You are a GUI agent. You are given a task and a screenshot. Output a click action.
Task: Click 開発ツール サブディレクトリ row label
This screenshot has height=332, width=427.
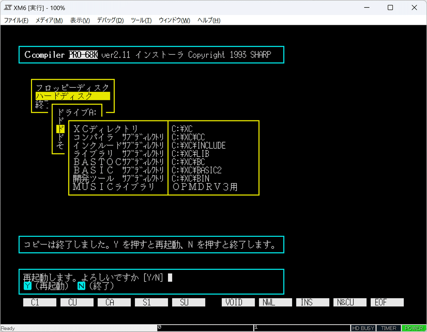point(118,178)
